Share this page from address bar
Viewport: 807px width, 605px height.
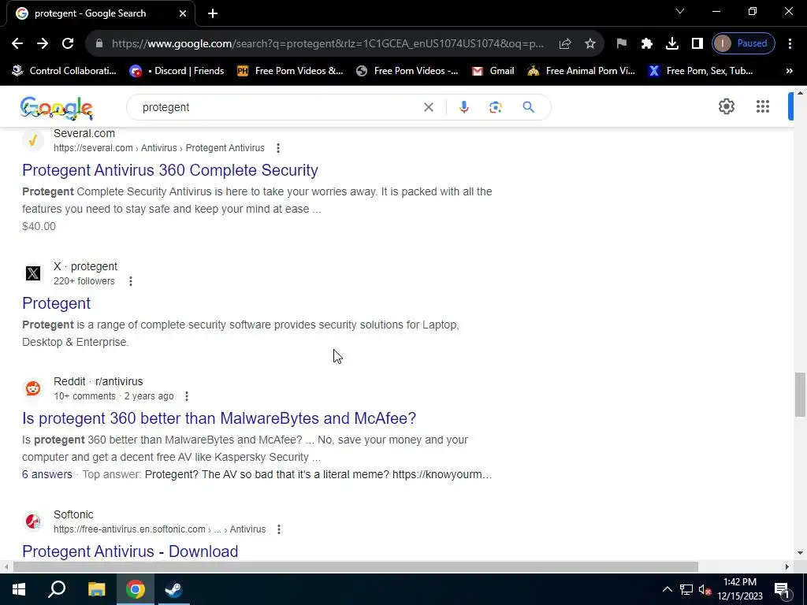[565, 44]
